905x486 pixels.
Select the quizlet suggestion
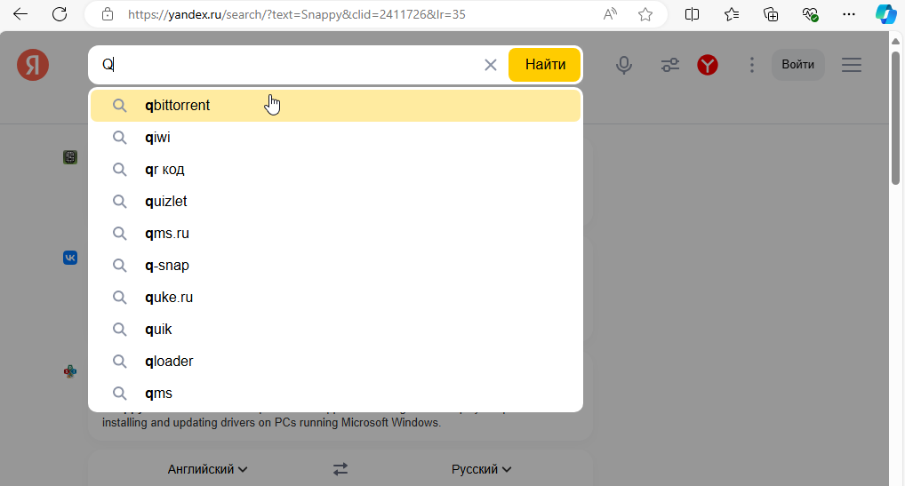335,201
